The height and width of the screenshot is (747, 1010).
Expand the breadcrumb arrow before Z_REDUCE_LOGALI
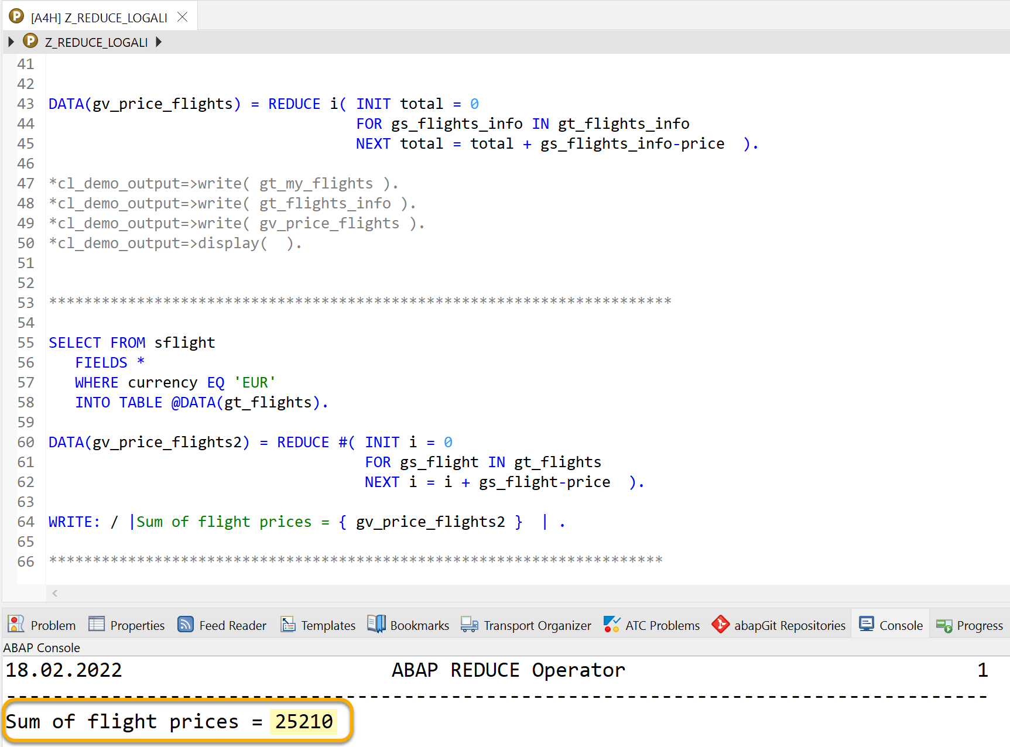[11, 42]
